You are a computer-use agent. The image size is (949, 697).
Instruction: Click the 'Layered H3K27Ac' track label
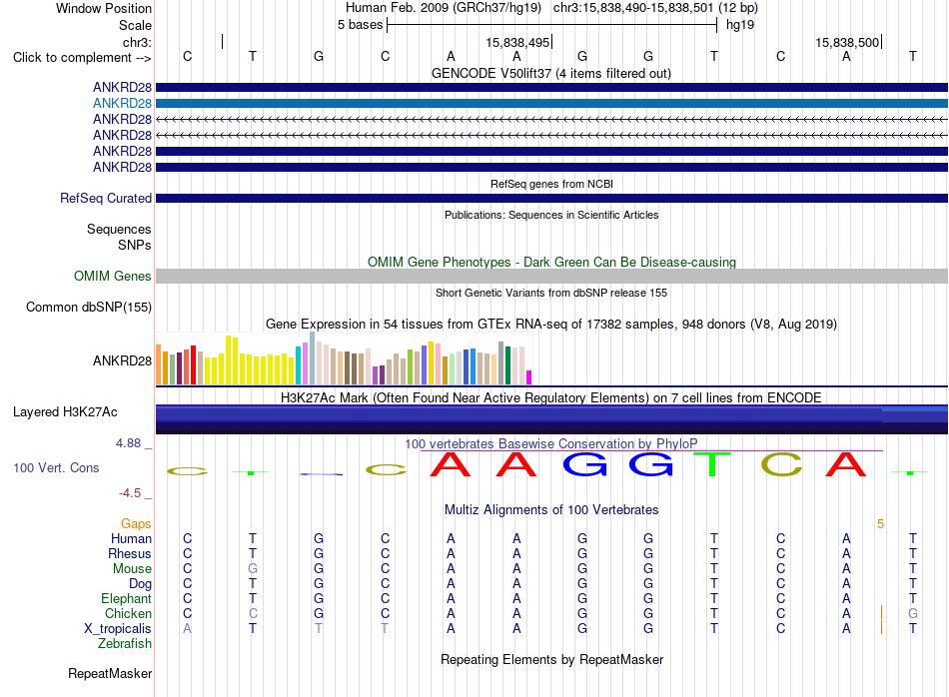click(x=65, y=412)
